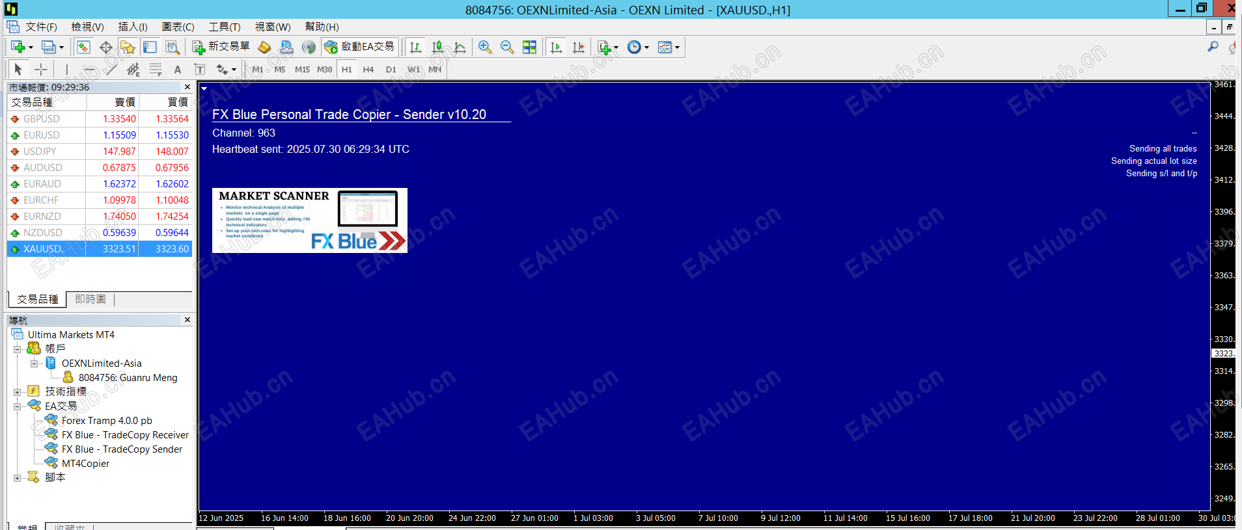Select the vertical line drawing tool
The image size is (1242, 530).
coord(66,69)
